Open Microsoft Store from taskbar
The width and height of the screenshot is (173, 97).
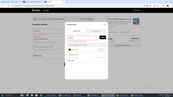click(36, 95)
